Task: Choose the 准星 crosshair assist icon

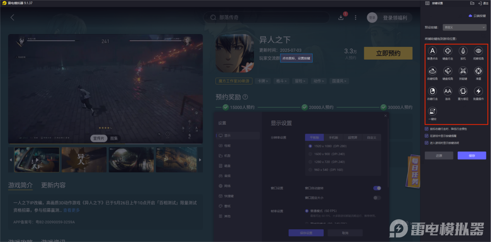Action: [478, 71]
